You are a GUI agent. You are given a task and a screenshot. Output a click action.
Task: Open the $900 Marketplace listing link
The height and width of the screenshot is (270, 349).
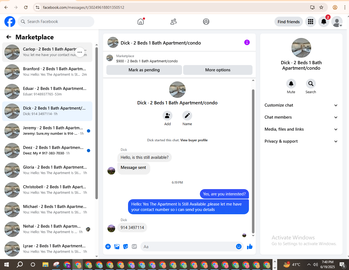(x=147, y=61)
